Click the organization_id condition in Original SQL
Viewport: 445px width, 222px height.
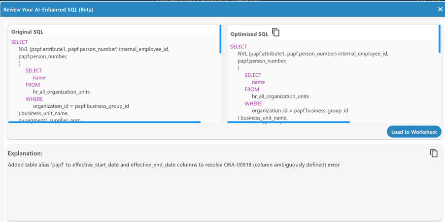point(81,106)
